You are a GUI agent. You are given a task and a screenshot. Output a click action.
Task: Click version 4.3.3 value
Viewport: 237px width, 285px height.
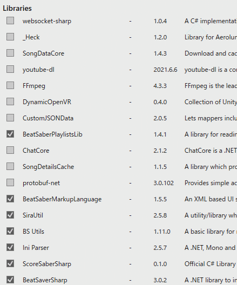click(x=160, y=86)
